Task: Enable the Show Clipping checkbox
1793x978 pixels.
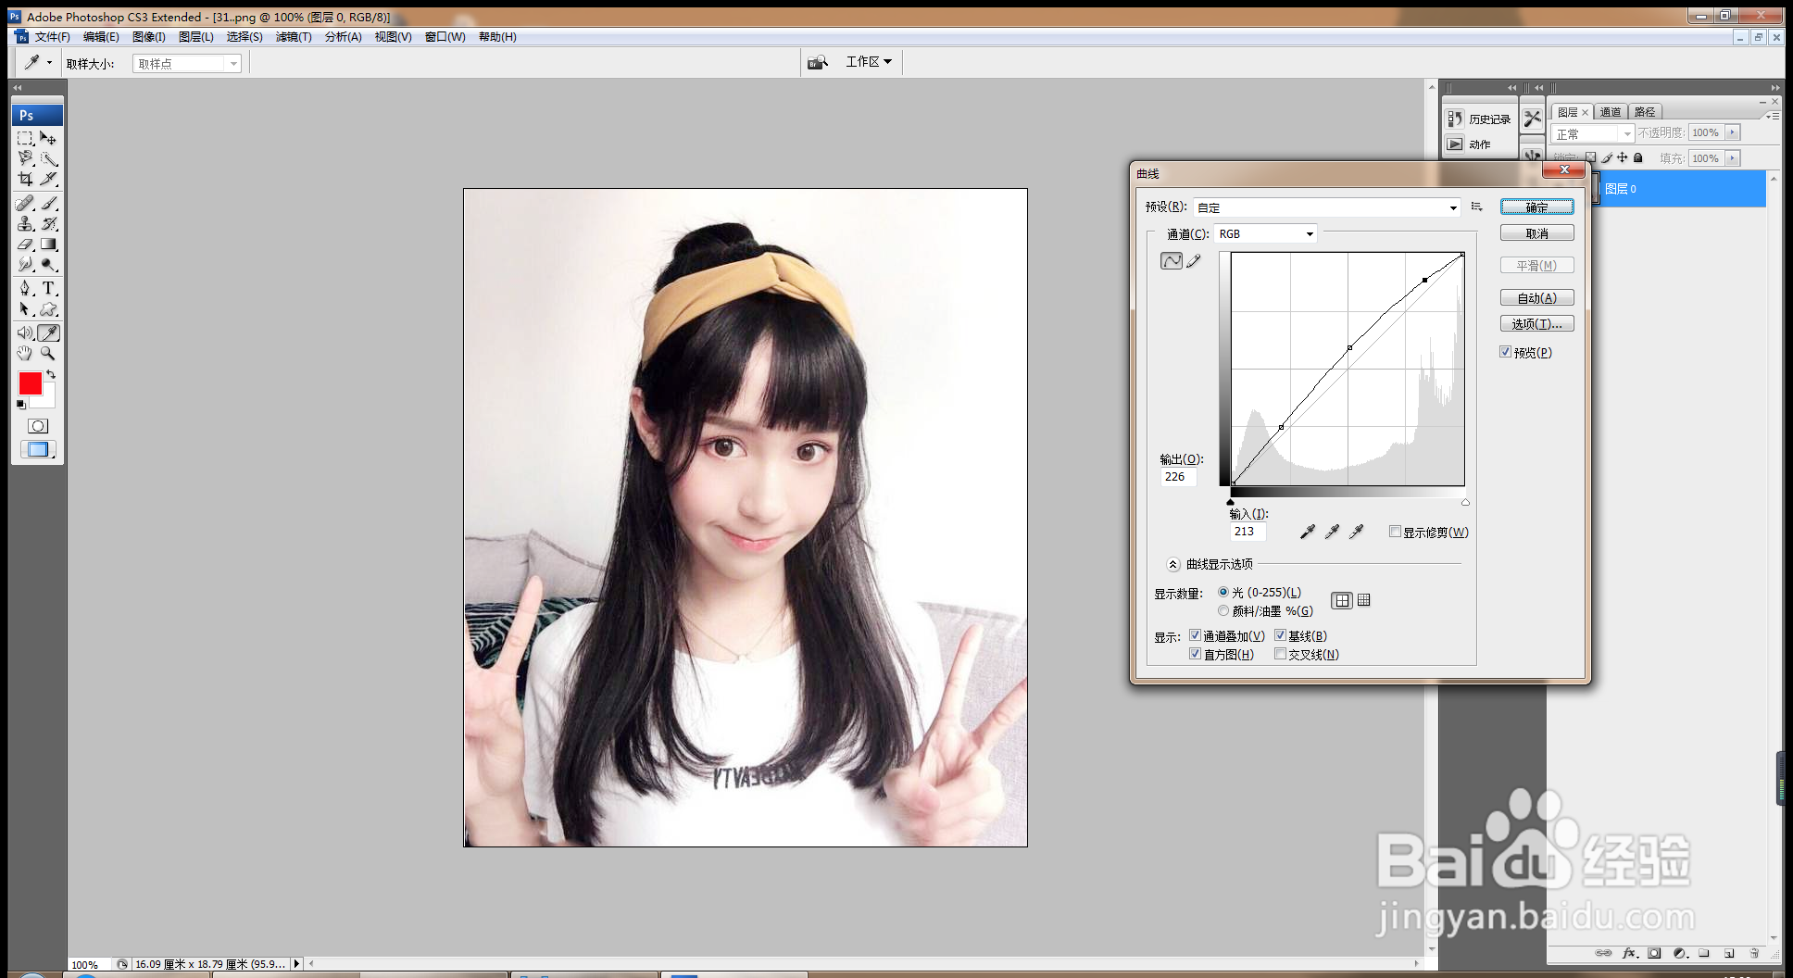Action: tap(1395, 532)
